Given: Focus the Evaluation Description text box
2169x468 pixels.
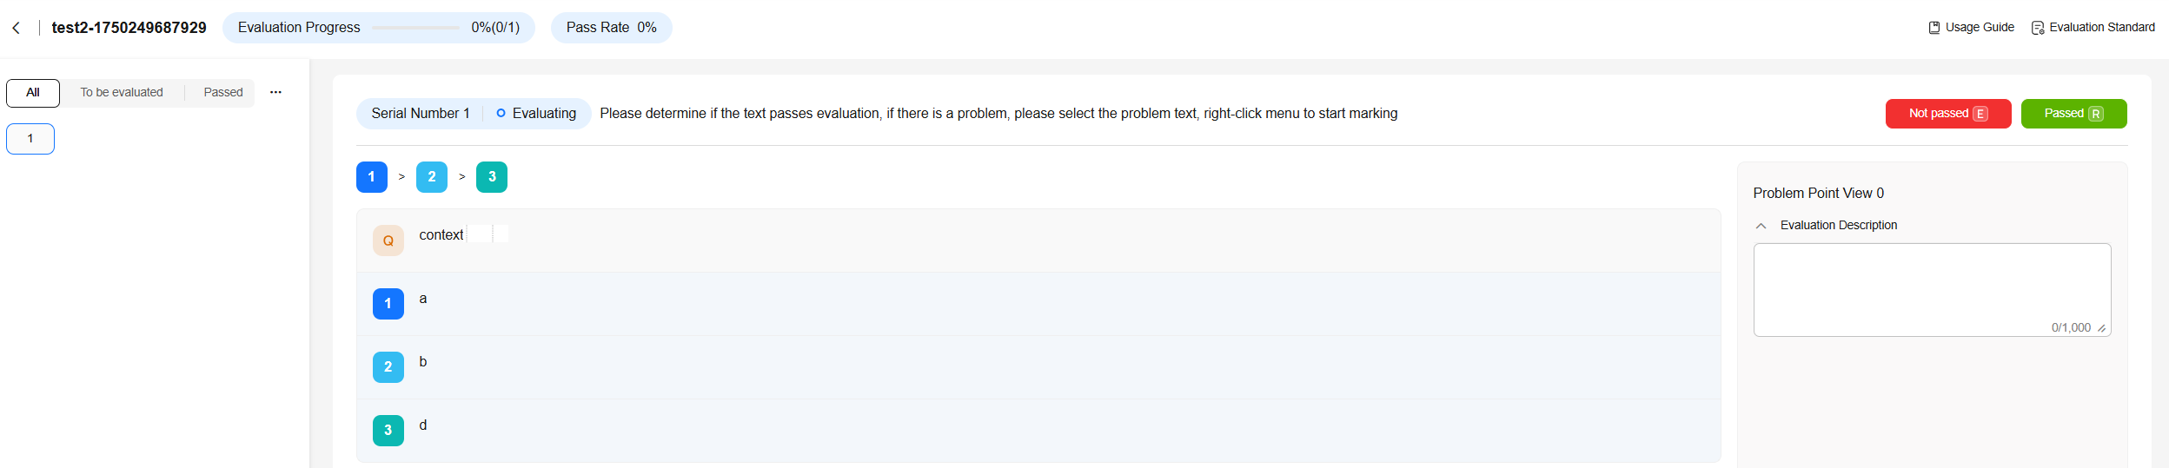Looking at the screenshot, I should 1932,290.
